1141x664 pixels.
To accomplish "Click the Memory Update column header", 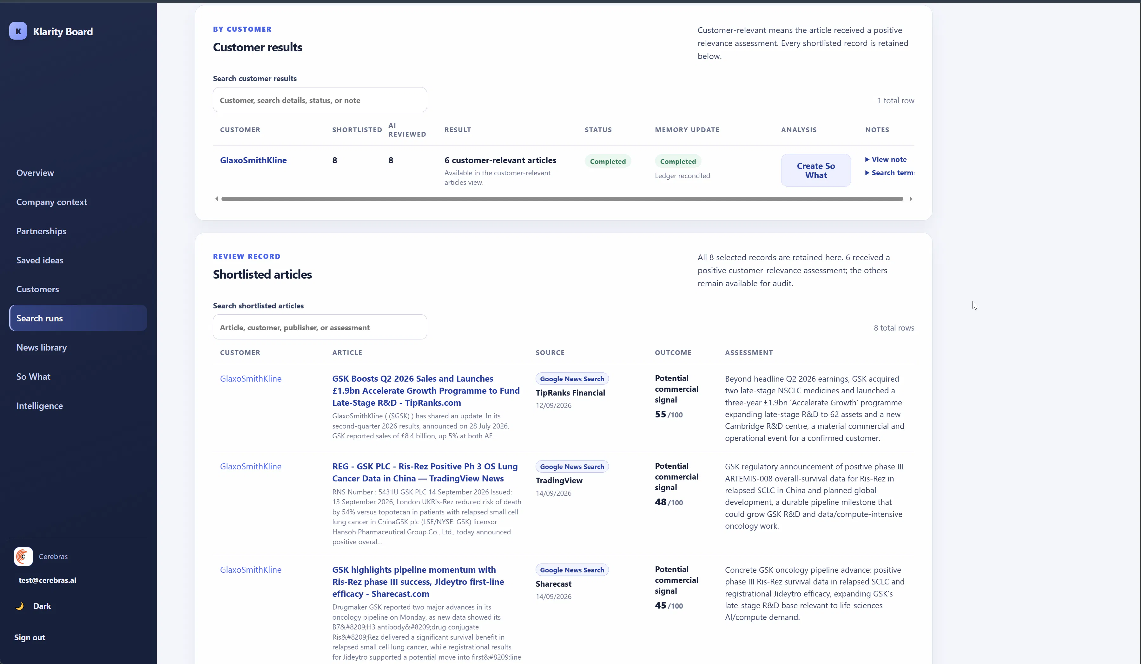I will (x=687, y=130).
